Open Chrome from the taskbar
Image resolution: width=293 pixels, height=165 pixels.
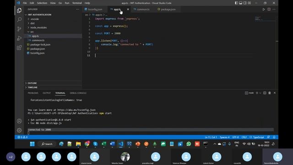(87, 144)
